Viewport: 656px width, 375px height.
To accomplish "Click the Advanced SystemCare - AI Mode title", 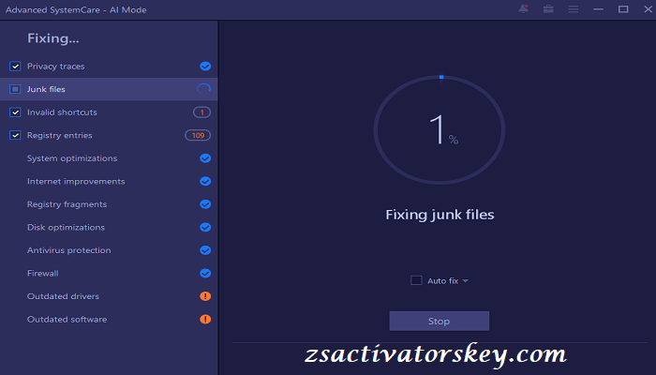I will [76, 9].
